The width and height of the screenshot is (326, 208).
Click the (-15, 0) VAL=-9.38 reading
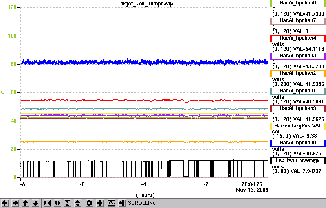294,136
